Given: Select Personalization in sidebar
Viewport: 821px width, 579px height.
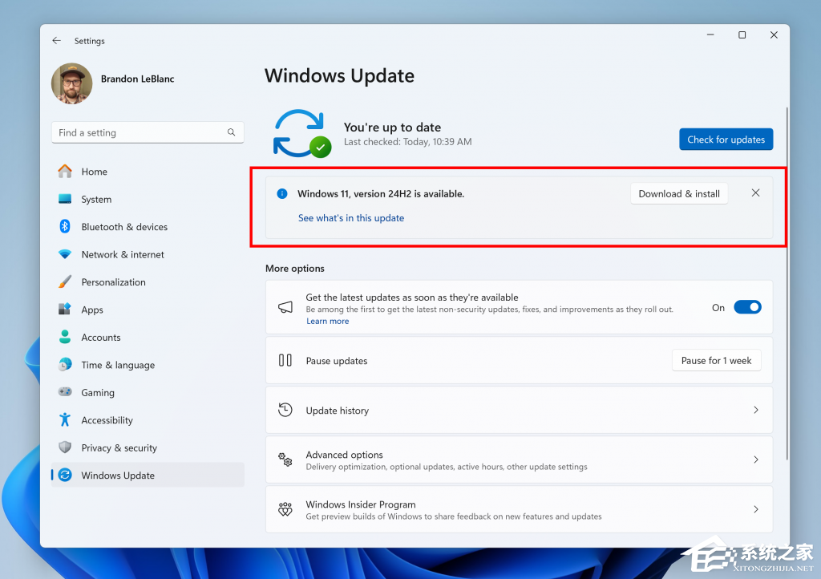Looking at the screenshot, I should point(148,281).
